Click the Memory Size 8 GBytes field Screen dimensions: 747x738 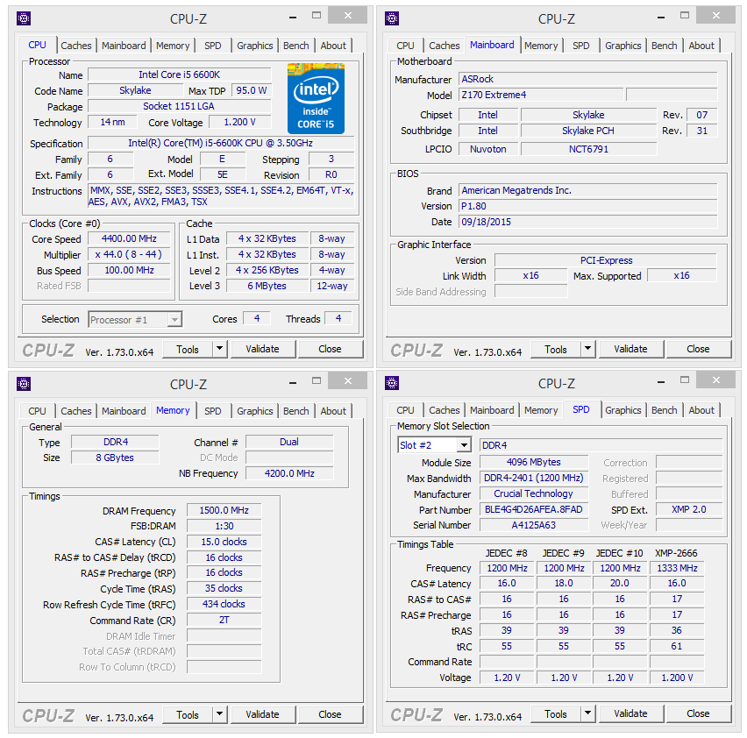click(115, 458)
